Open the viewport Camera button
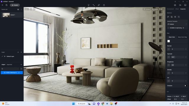The width and height of the screenshot is (189, 106). pyautogui.click(x=146, y=9)
